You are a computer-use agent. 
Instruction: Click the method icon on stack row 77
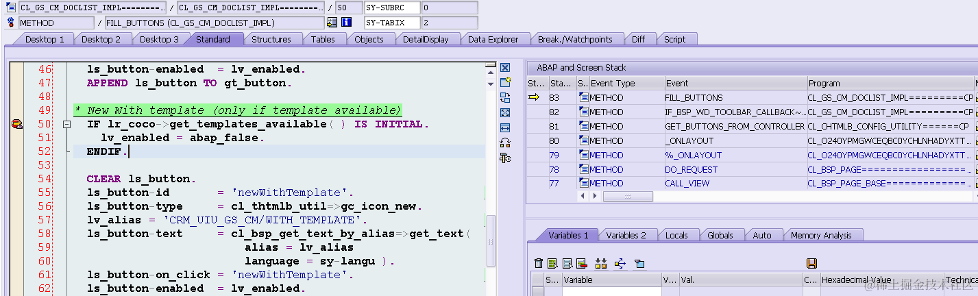tap(583, 183)
